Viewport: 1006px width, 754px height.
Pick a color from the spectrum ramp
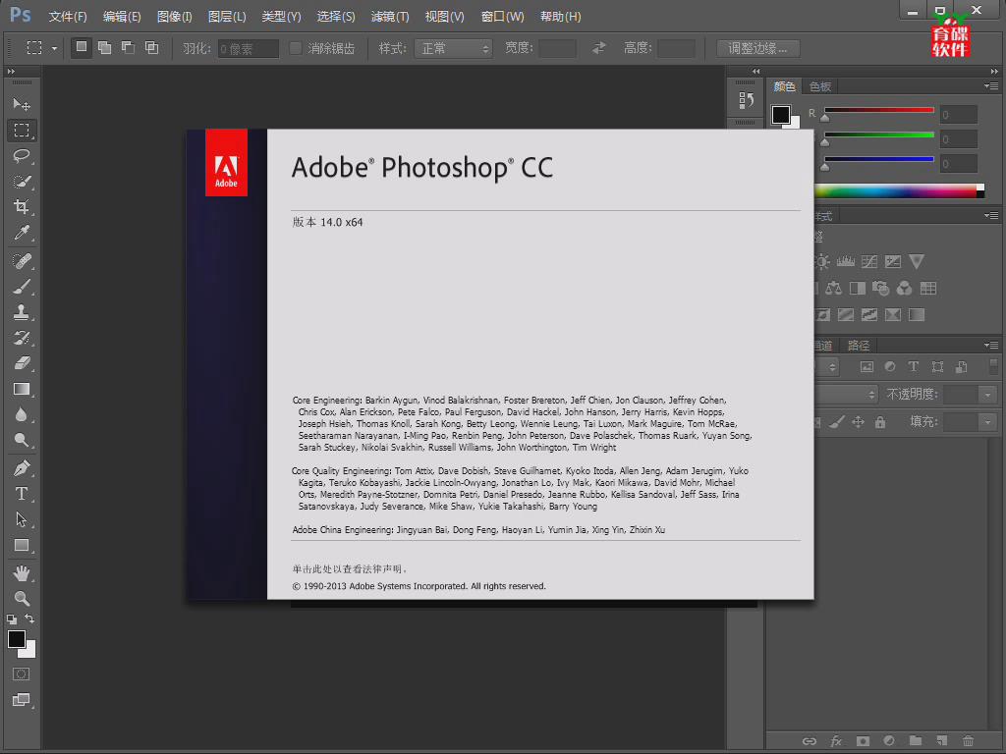pos(898,190)
